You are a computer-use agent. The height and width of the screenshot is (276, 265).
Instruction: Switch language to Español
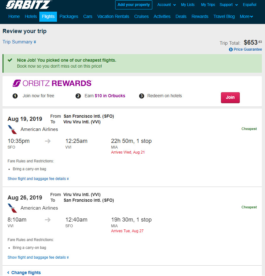pyautogui.click(x=250, y=5)
